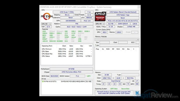Click the Memory Size 16 GB field
Image resolution: width=180 pixels, height=101 pixels.
(x=107, y=75)
